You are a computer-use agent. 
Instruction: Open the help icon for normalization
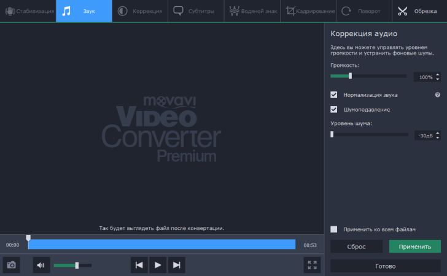pyautogui.click(x=438, y=95)
